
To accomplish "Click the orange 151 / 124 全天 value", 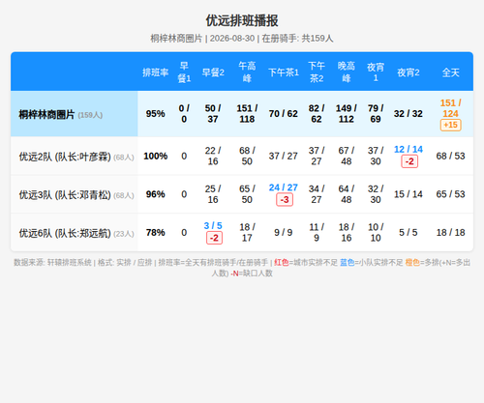I will click(x=450, y=108).
